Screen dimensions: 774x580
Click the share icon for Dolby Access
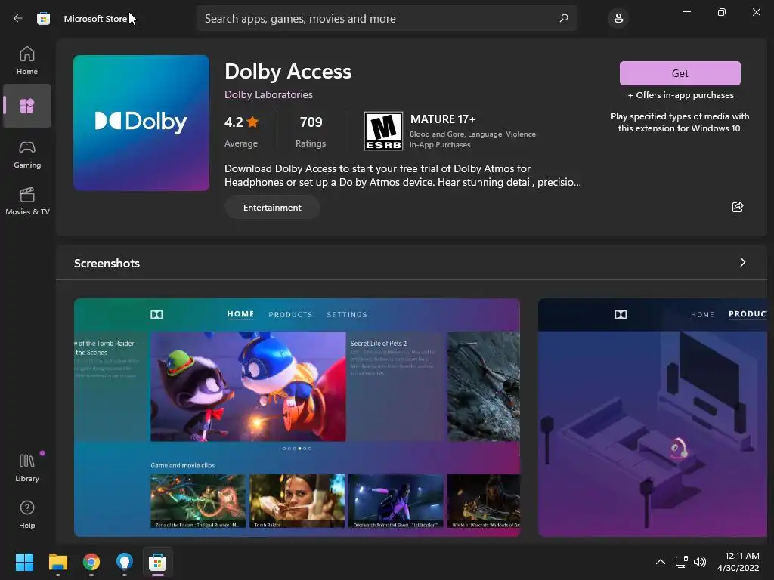tap(738, 207)
